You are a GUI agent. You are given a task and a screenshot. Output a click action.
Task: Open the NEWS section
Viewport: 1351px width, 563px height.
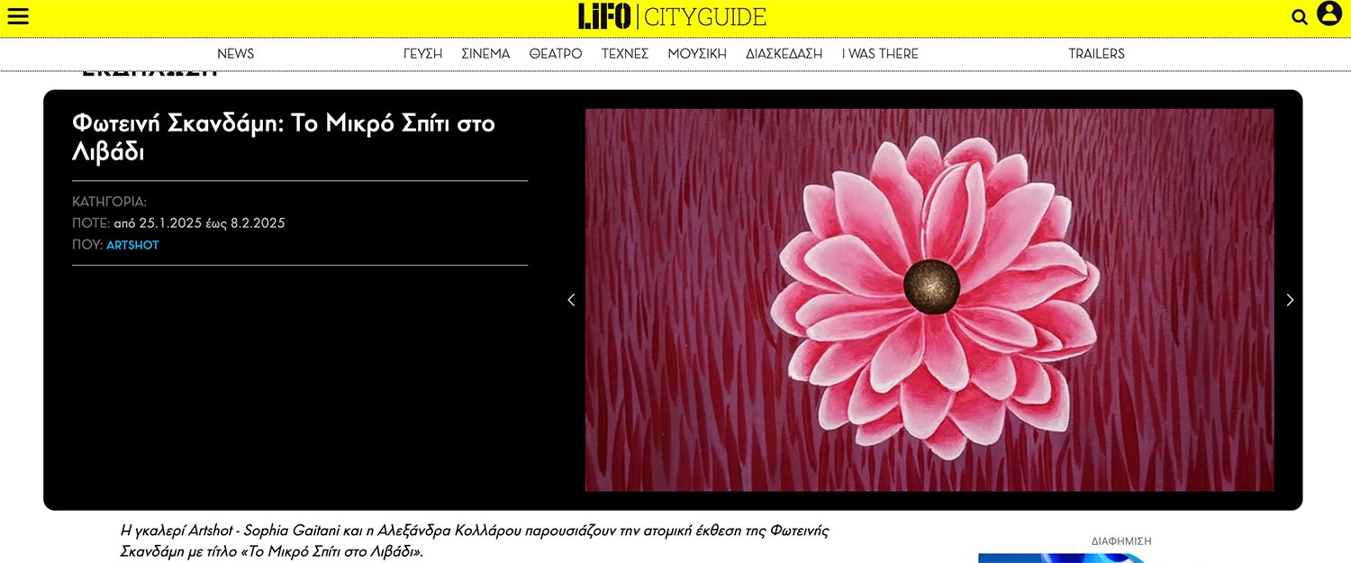[235, 54]
